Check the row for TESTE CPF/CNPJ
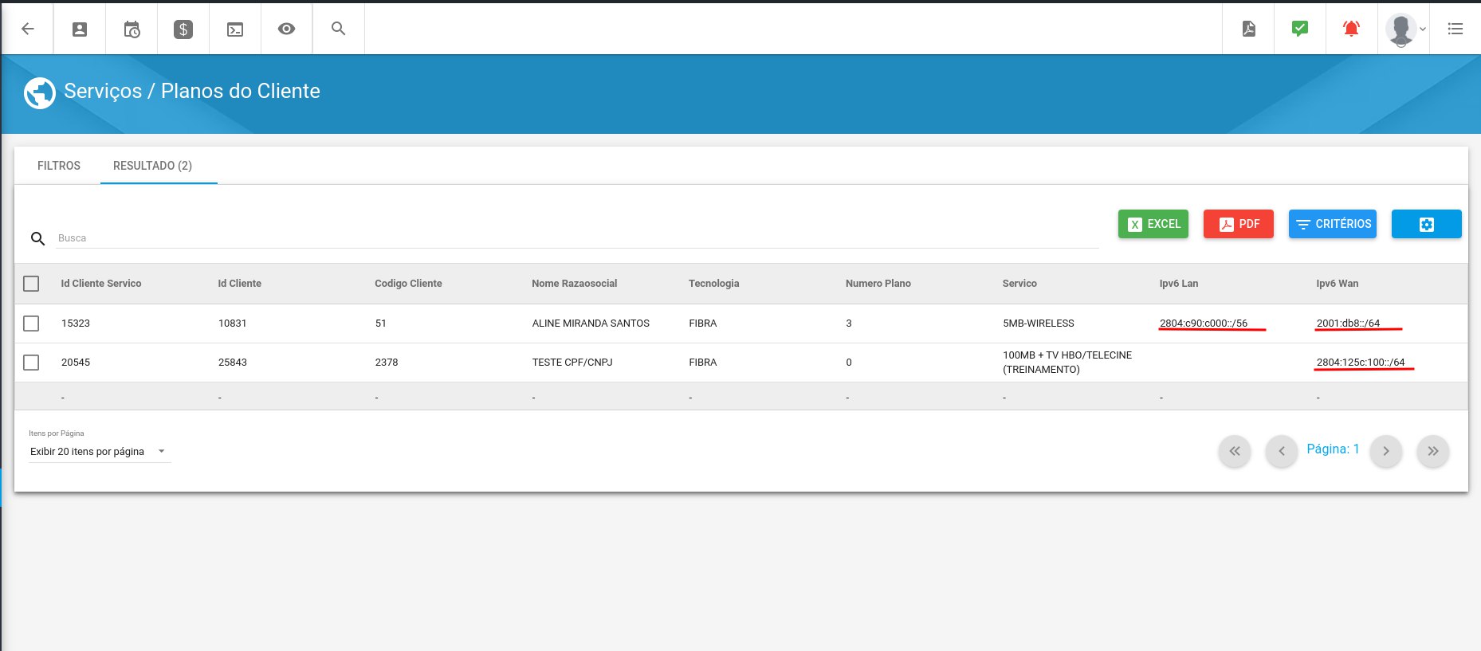The width and height of the screenshot is (1481, 651). click(31, 363)
